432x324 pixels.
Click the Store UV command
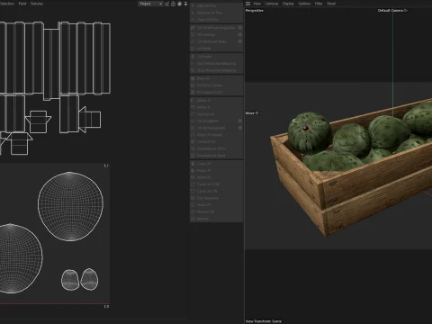click(216, 205)
